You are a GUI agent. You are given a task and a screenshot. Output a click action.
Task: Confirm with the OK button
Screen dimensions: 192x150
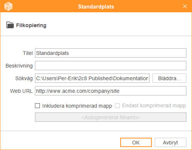136,142
